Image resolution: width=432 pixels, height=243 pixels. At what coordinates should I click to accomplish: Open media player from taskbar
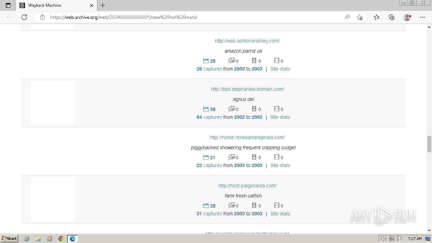(x=50, y=239)
